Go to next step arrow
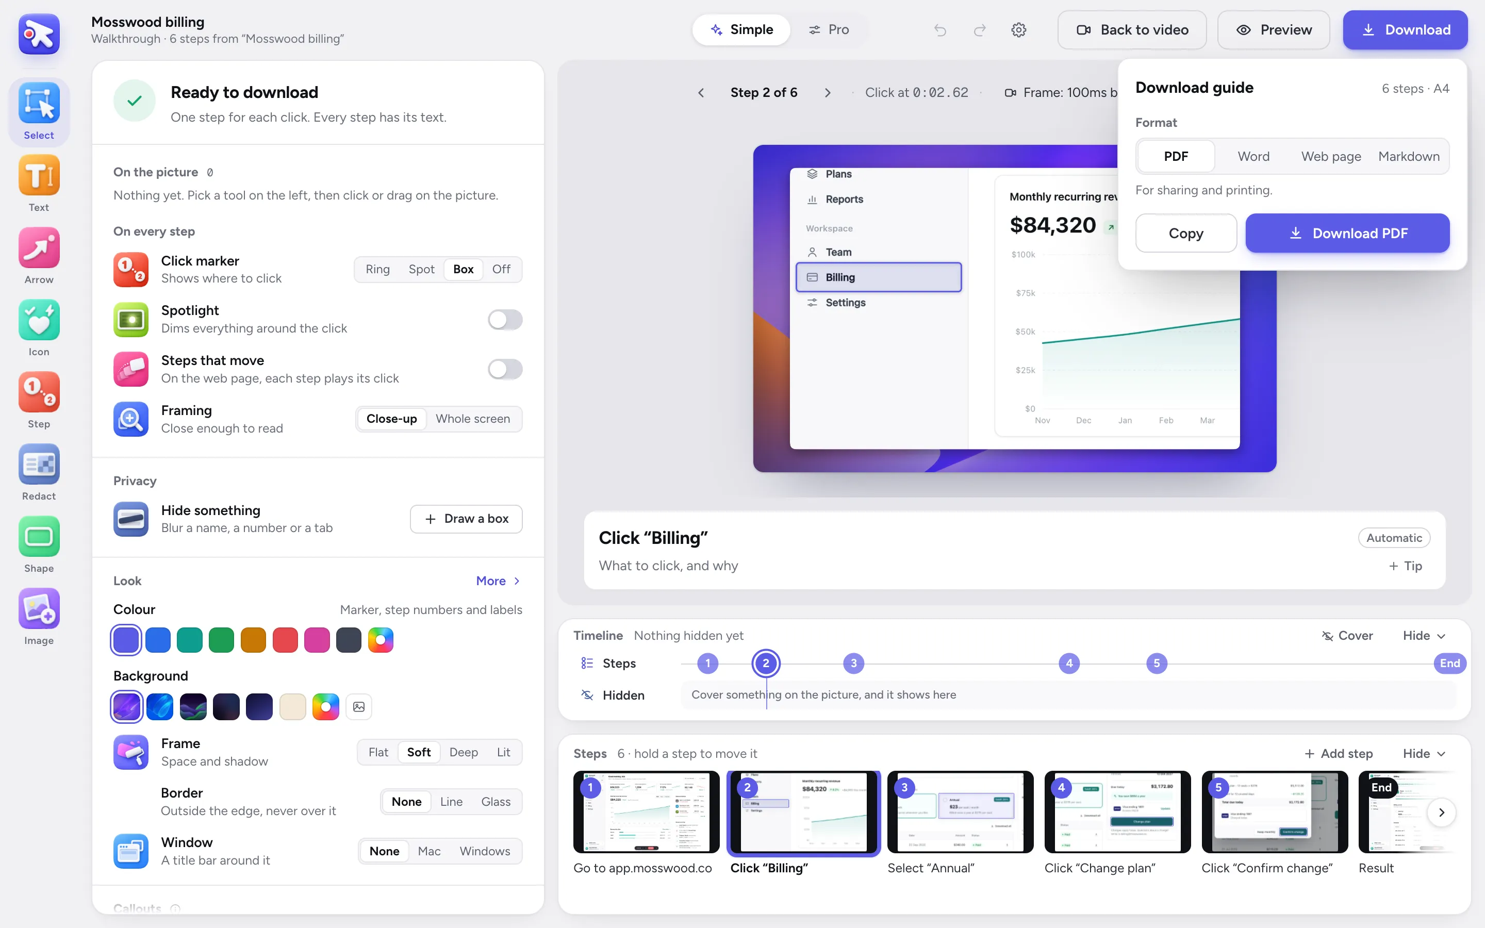Image resolution: width=1485 pixels, height=928 pixels. point(827,93)
